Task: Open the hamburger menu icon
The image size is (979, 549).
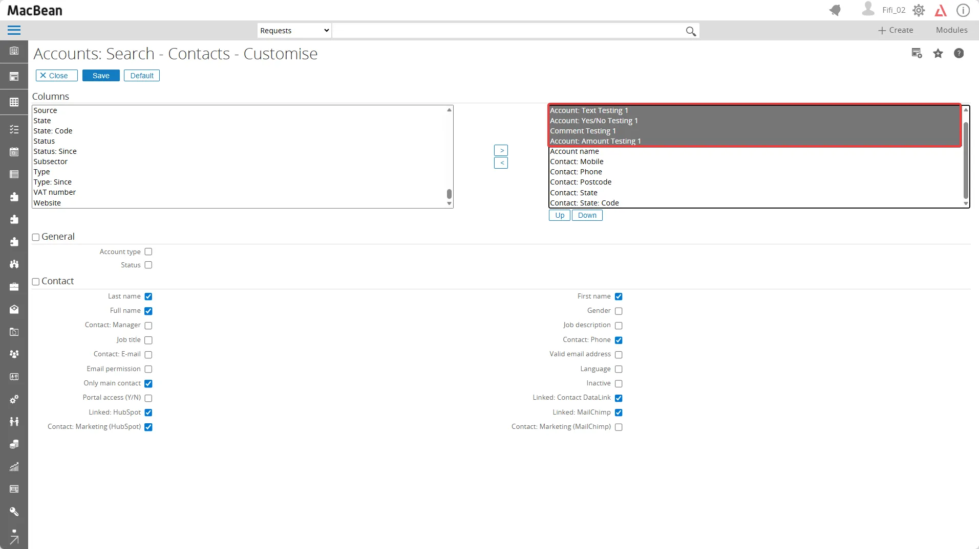Action: point(14,31)
